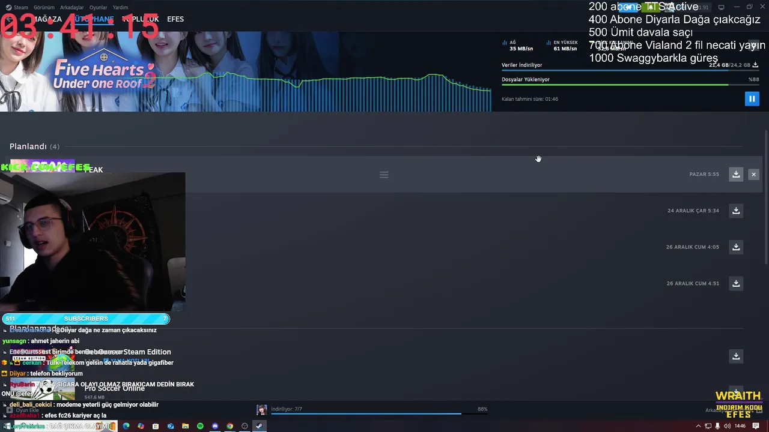This screenshot has height=432, width=769.
Task: Open the Steam menu
Action: 17,7
